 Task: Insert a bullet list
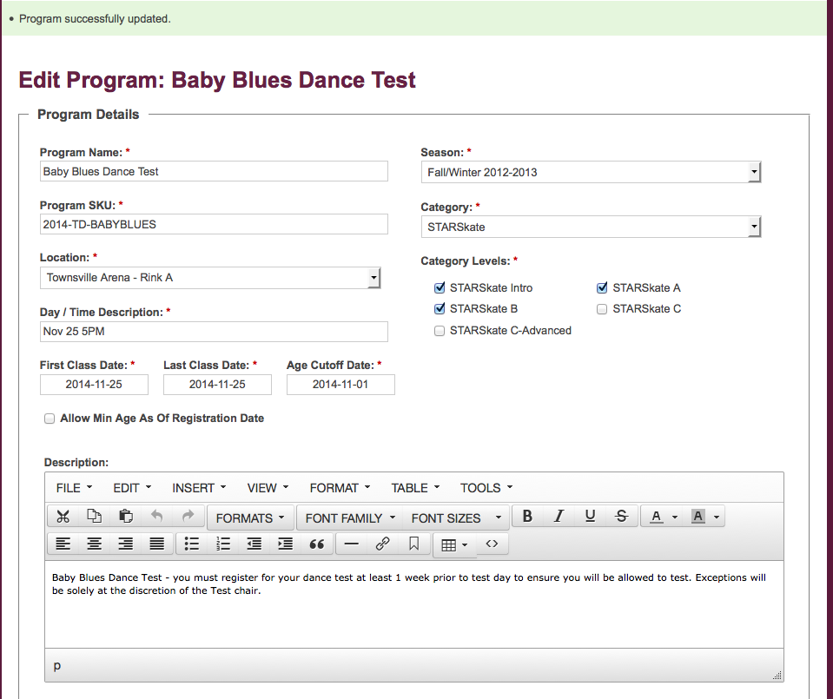[x=192, y=544]
